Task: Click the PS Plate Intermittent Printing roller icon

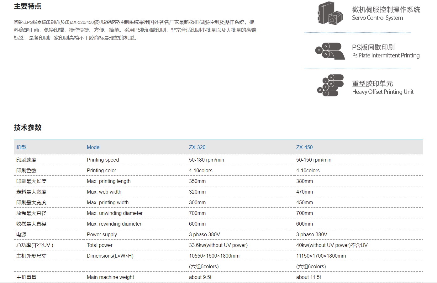Action: tap(330, 51)
